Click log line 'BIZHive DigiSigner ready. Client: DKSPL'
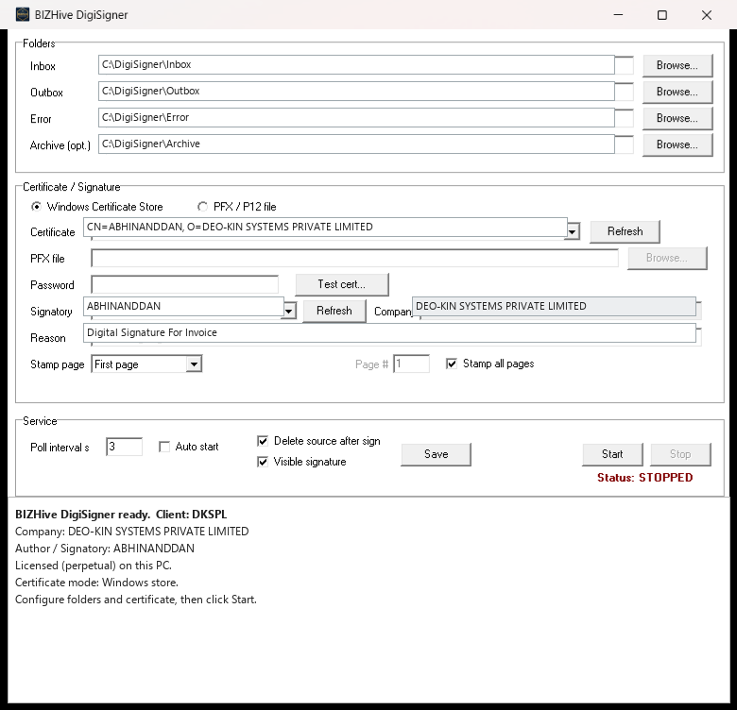737x710 pixels. [121, 515]
